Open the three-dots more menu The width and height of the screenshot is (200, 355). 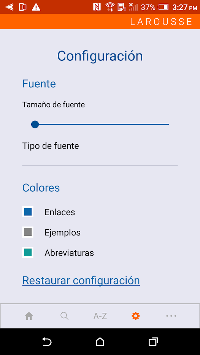coord(171,316)
